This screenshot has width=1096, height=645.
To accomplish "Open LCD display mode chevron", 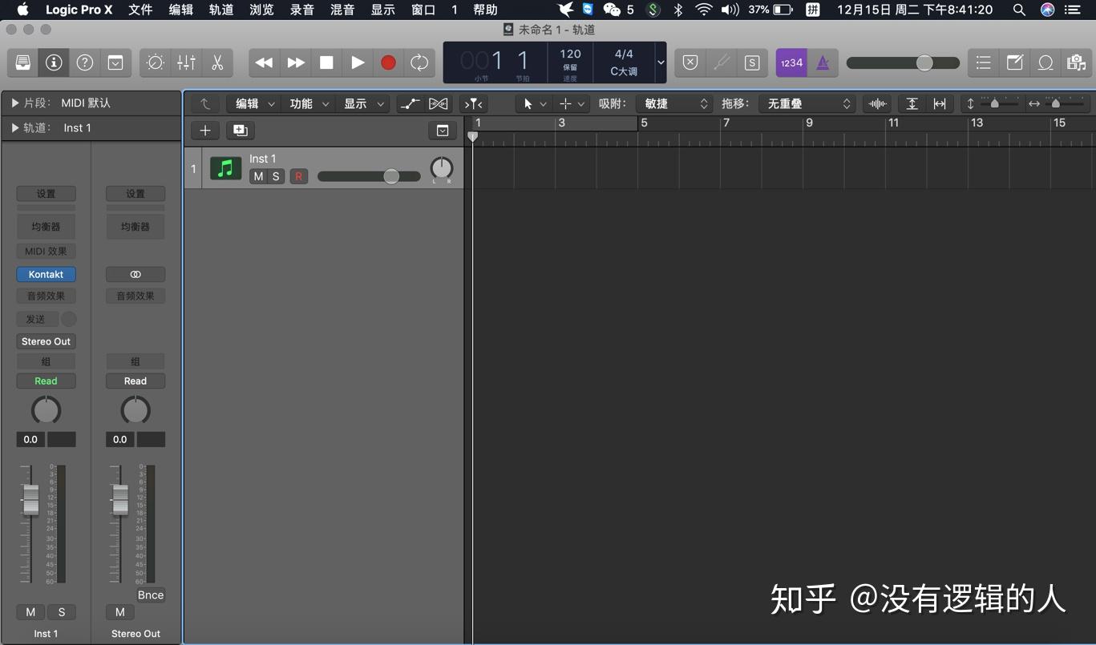I will coord(661,62).
